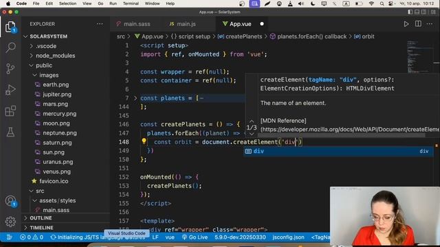Open sound volume menu bar icon
Screen dimensions: 440x247
[x=301, y=3]
